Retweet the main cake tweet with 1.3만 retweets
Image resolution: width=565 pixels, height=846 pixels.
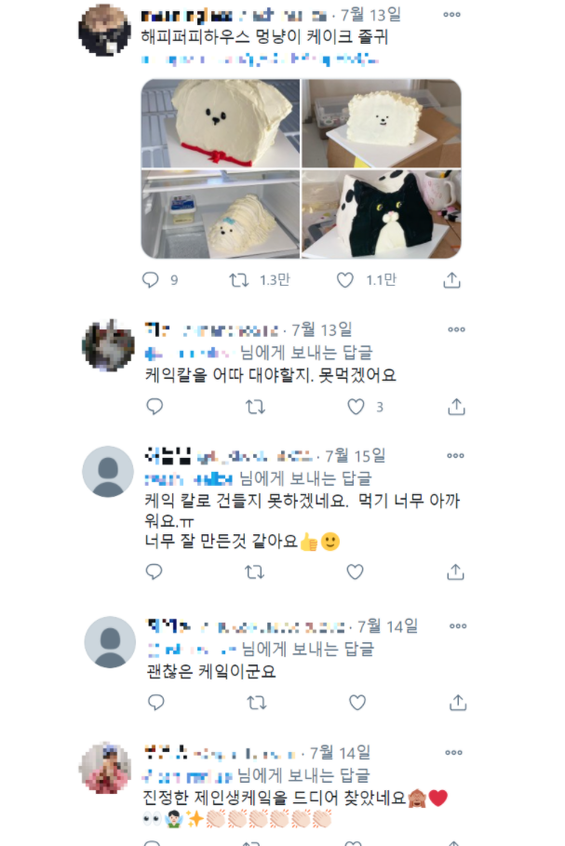coord(238,279)
